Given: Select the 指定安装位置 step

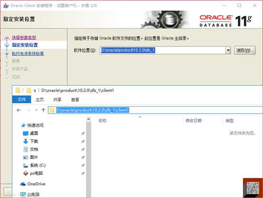Looking at the screenshot, I should pos(25,45).
